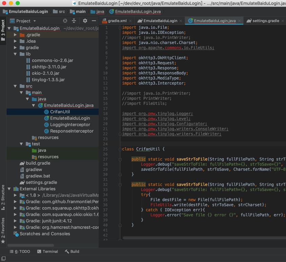Fold saveStrToFile method at line 32

[120, 185]
